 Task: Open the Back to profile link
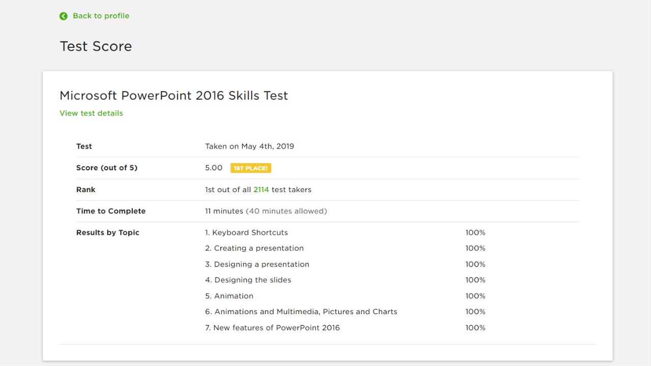click(101, 16)
